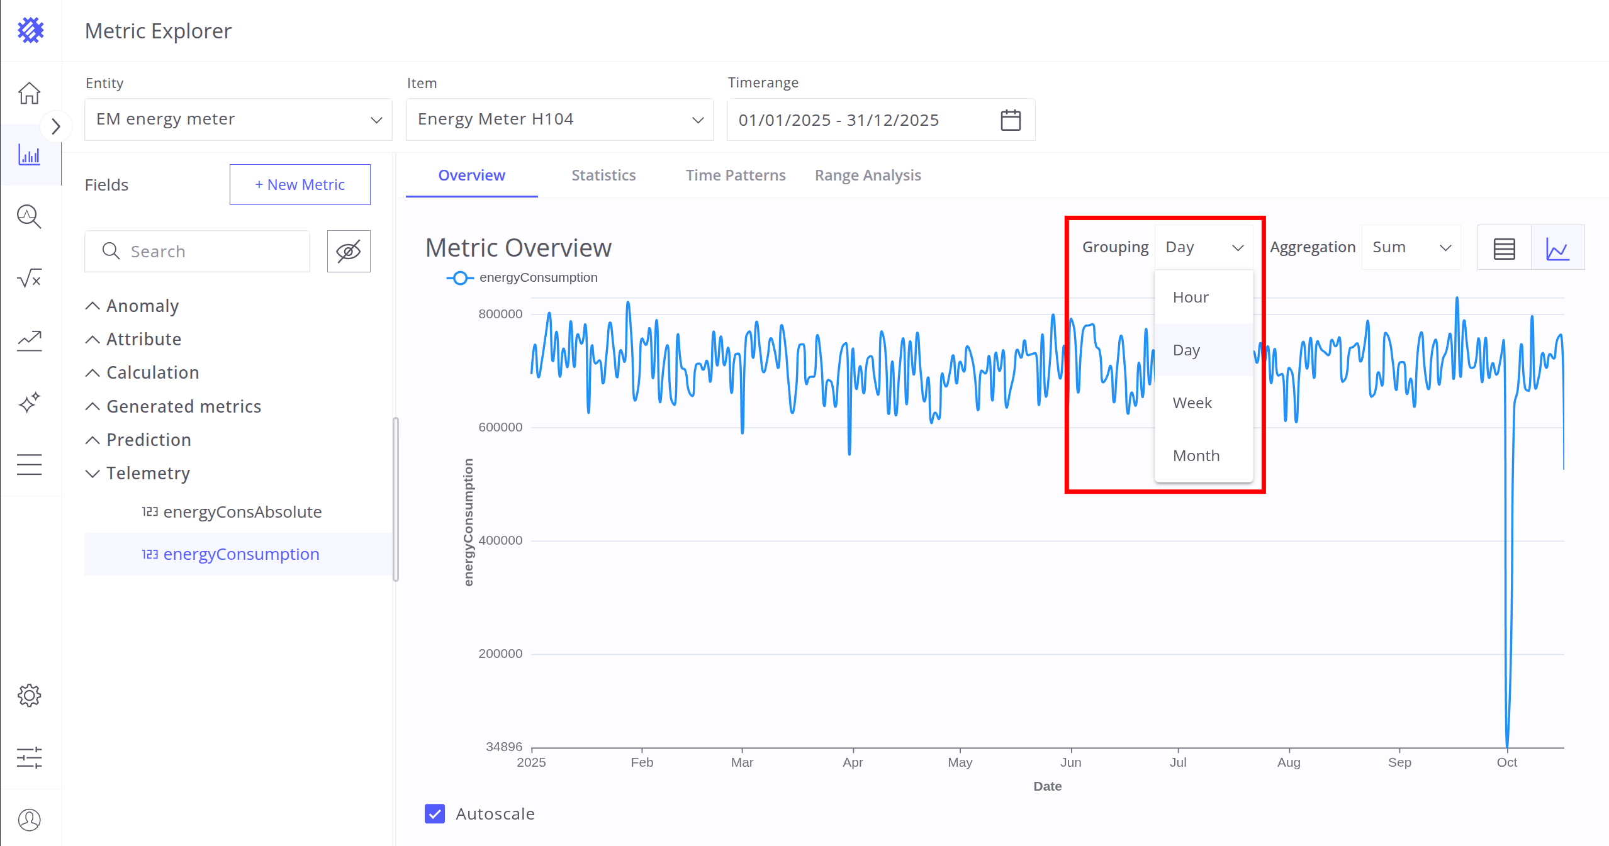
Task: Click the + New Metric button
Action: 300,185
